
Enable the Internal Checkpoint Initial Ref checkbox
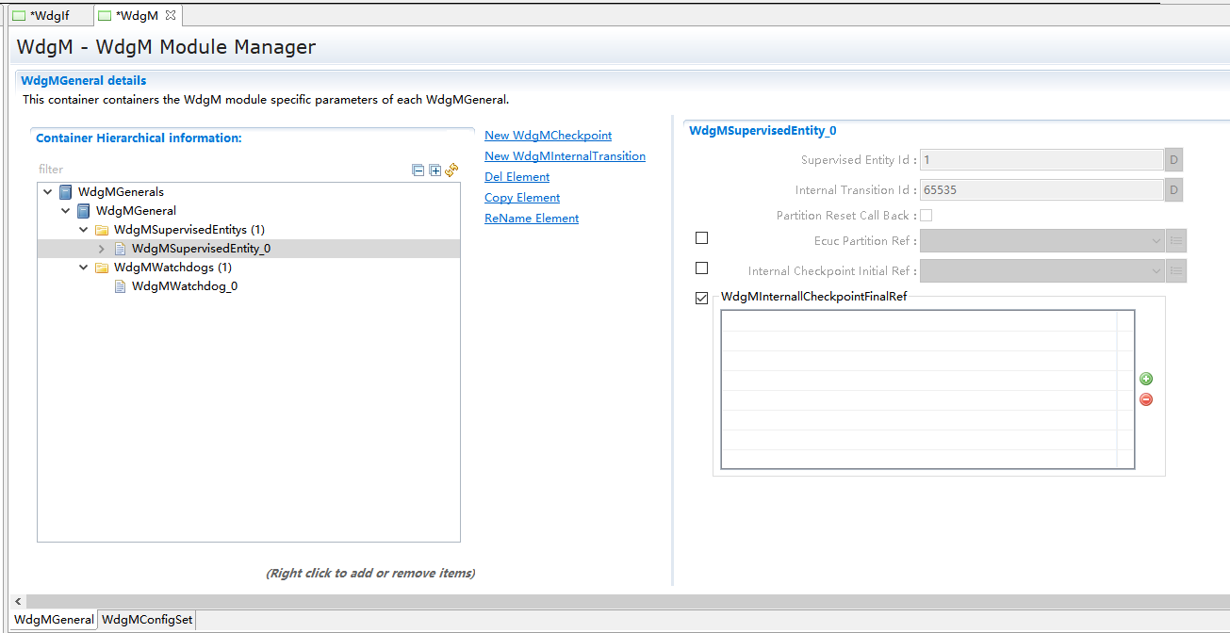coord(701,268)
